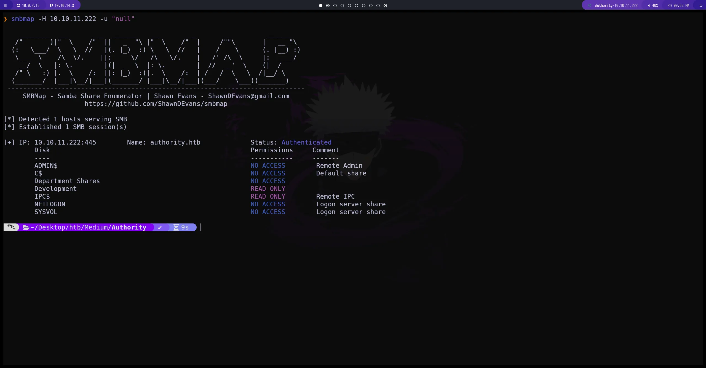The image size is (706, 368).
Task: Open the app launcher grid icon
Action: 5,6
